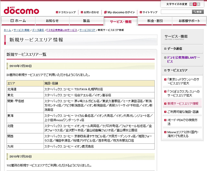Click breadcrumb link ホーム
This screenshot has height=171, width=207.
coord(7,30)
